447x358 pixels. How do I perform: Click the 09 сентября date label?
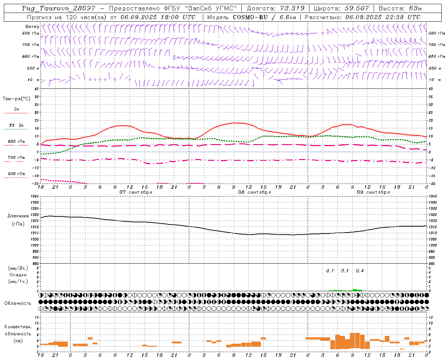tap(373, 192)
